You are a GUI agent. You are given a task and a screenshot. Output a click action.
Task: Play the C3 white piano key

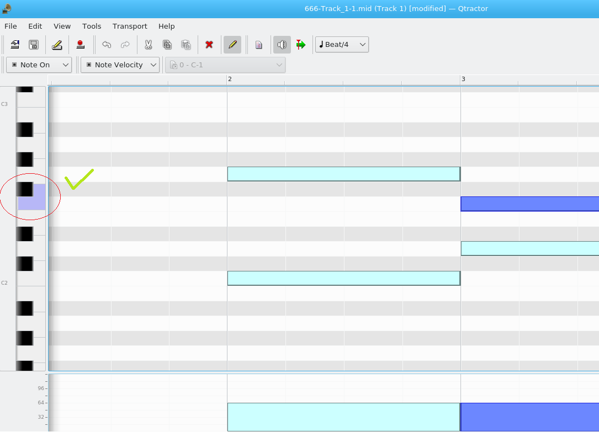pyautogui.click(x=31, y=100)
